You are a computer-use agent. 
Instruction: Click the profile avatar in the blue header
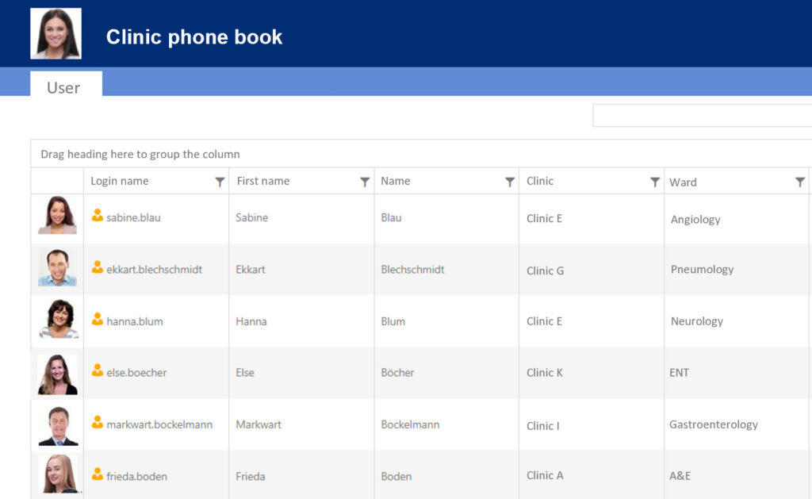(56, 33)
